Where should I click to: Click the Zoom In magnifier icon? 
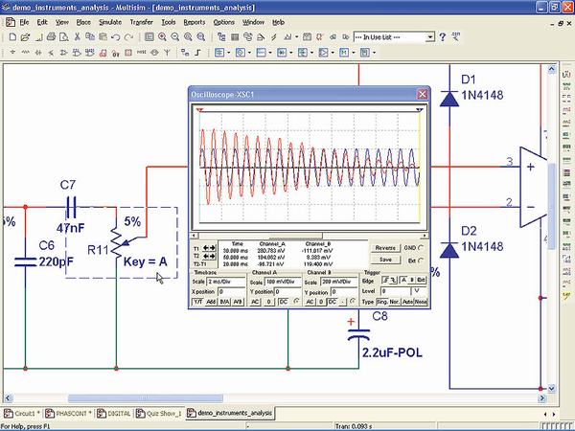(163, 36)
